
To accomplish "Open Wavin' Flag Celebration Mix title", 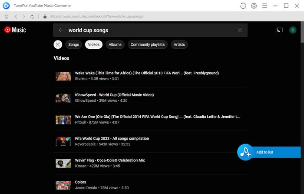I will tap(110, 160).
